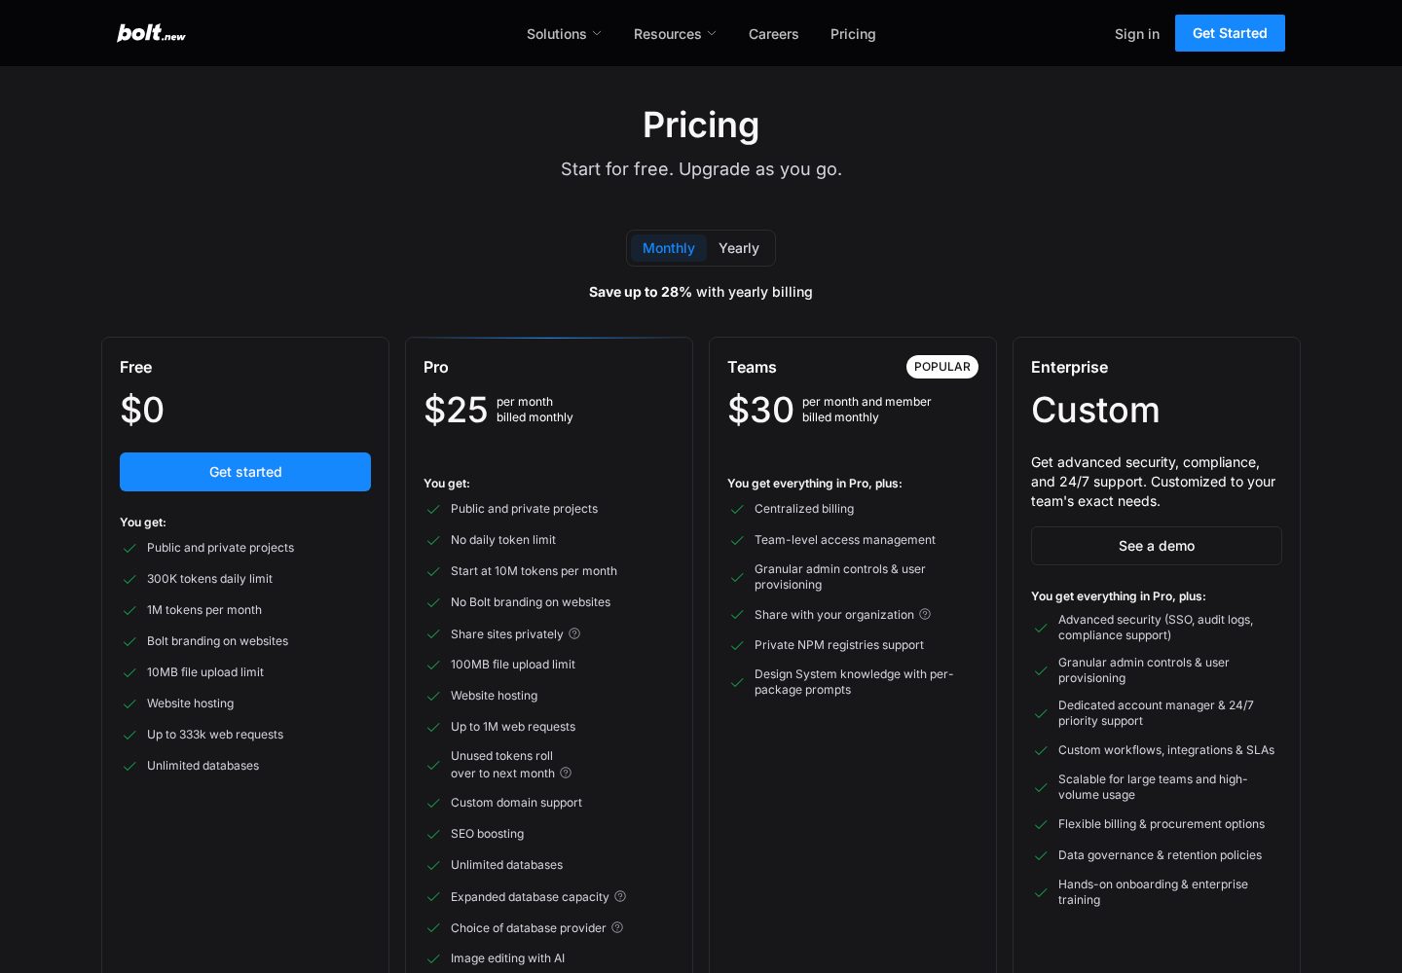Click checkmark next to Private NPM registries support

coord(737,645)
